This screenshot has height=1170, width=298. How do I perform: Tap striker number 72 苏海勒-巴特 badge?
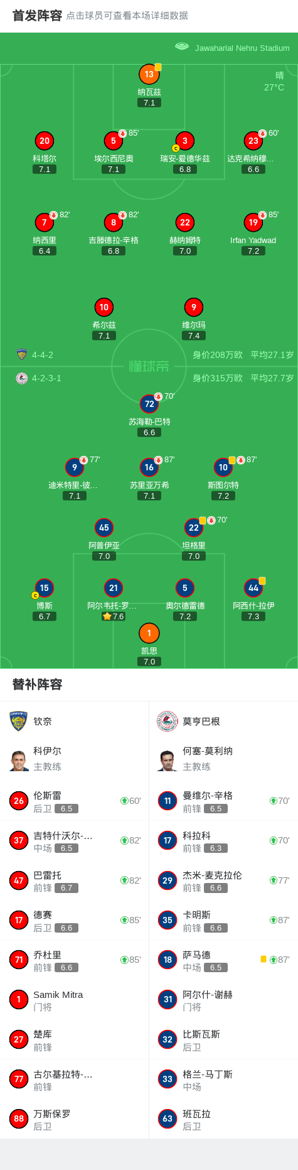(149, 404)
